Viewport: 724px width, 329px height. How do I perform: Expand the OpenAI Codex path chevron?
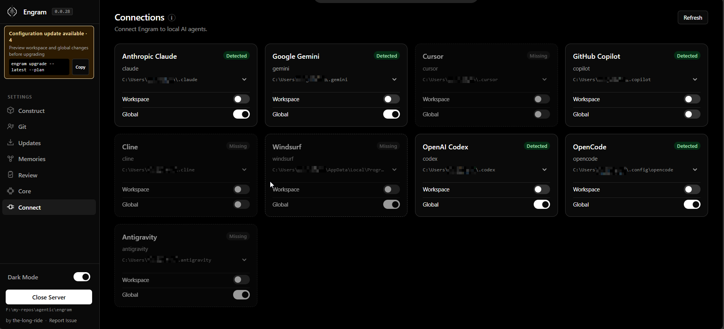(544, 170)
